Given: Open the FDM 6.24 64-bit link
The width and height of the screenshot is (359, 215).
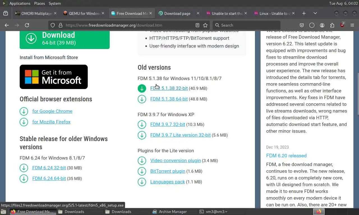Looking at the screenshot, I should pos(49,178).
